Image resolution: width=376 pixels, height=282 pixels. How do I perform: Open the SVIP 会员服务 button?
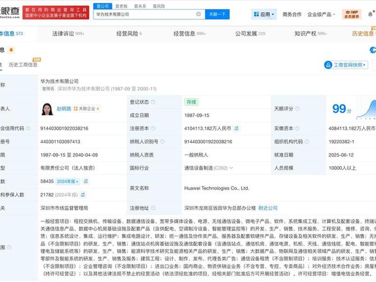[352, 15]
